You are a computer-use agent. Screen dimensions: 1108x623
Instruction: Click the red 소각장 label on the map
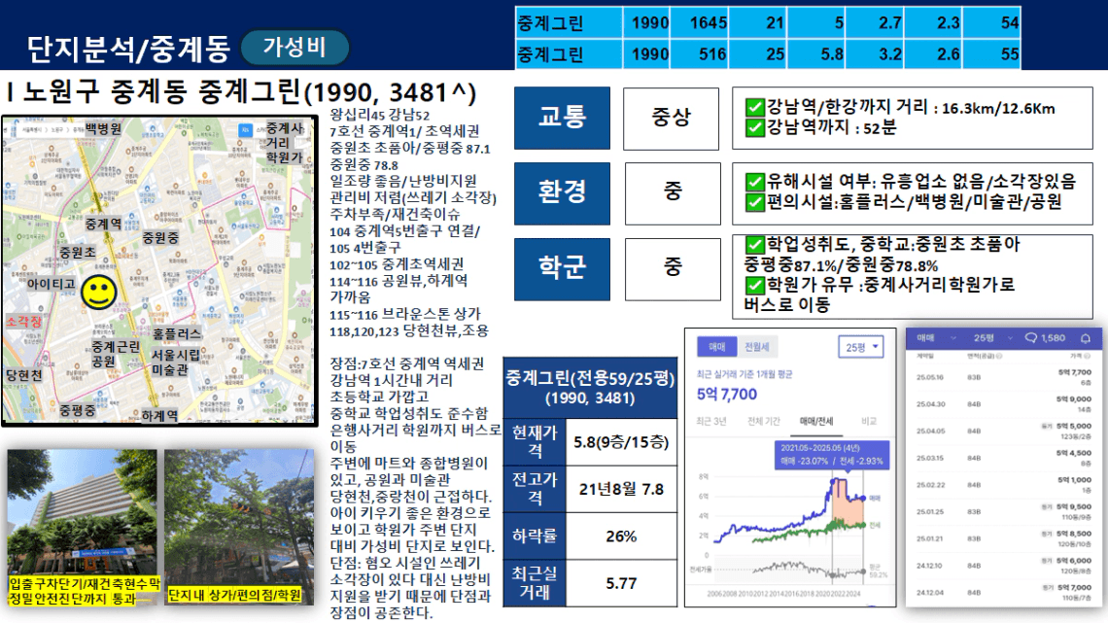(x=24, y=322)
